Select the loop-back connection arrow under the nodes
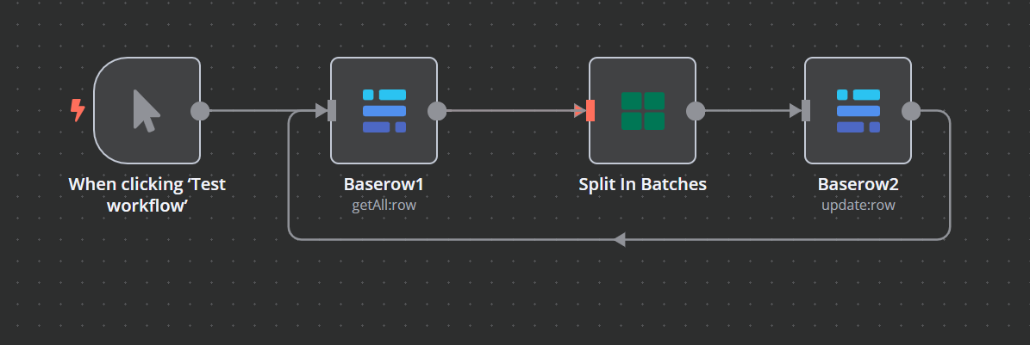Viewport: 1030px width, 345px height. click(619, 239)
